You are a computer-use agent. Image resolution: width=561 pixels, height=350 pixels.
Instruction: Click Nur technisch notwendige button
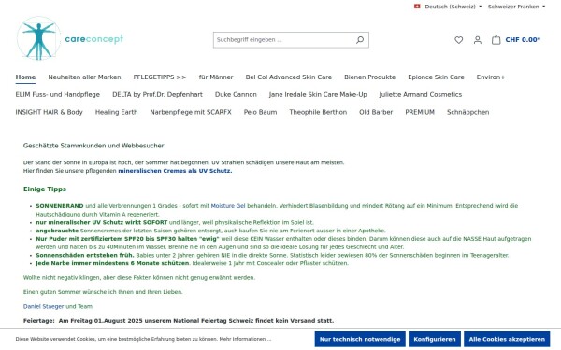[x=360, y=339]
